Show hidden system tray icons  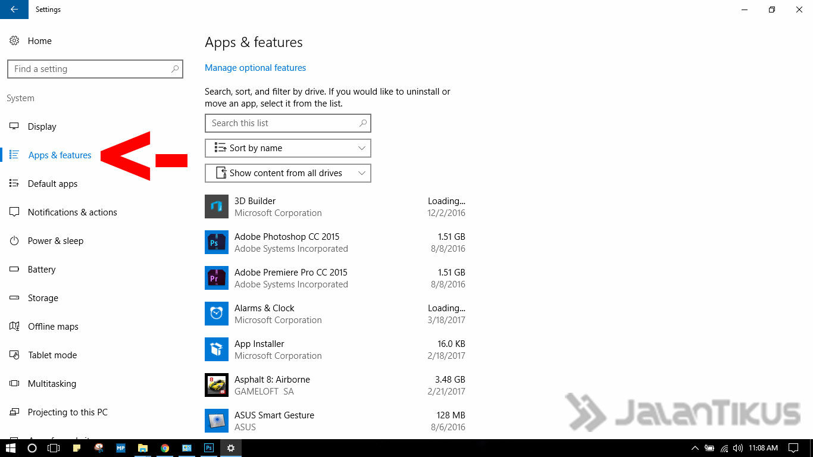pos(695,448)
